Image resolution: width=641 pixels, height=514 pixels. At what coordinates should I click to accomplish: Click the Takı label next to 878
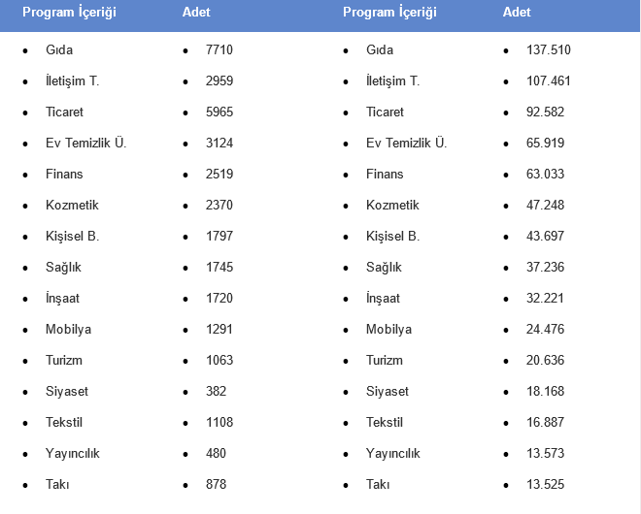click(x=57, y=484)
